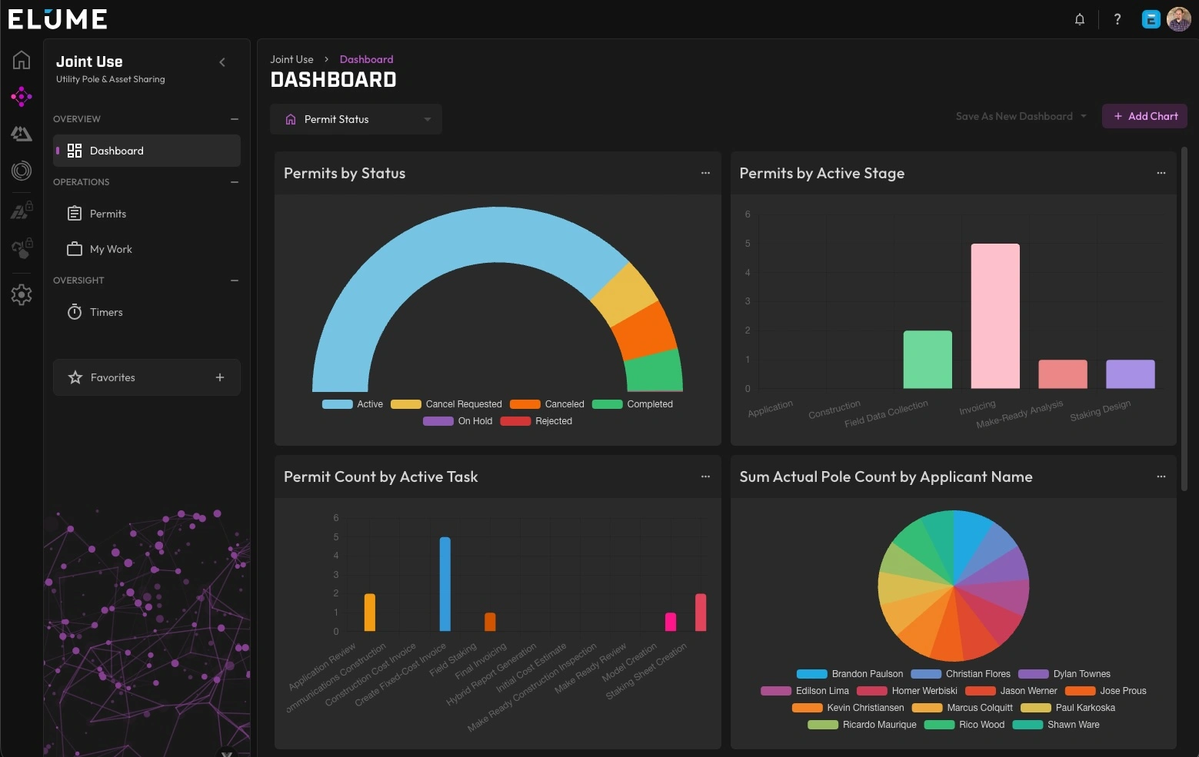
Task: Collapse the Operations sidebar section
Action: click(235, 182)
